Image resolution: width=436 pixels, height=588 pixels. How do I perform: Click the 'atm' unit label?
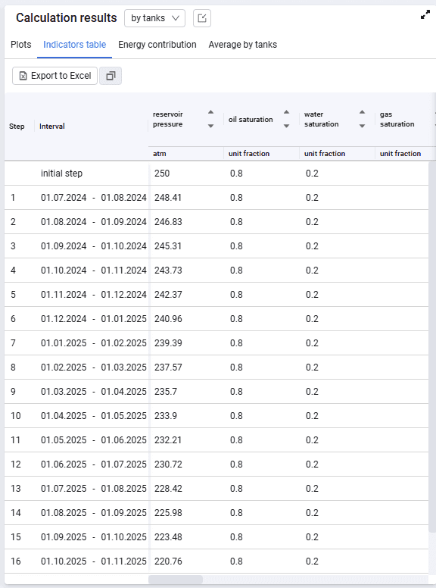pyautogui.click(x=160, y=154)
